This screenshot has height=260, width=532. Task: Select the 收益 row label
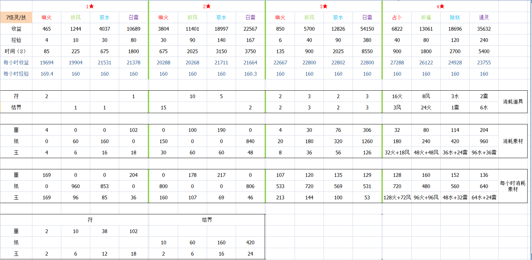tap(16, 29)
